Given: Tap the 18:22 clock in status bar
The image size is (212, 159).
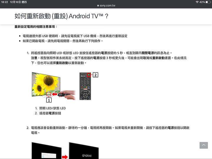Looking at the screenshot, I should [4, 2].
